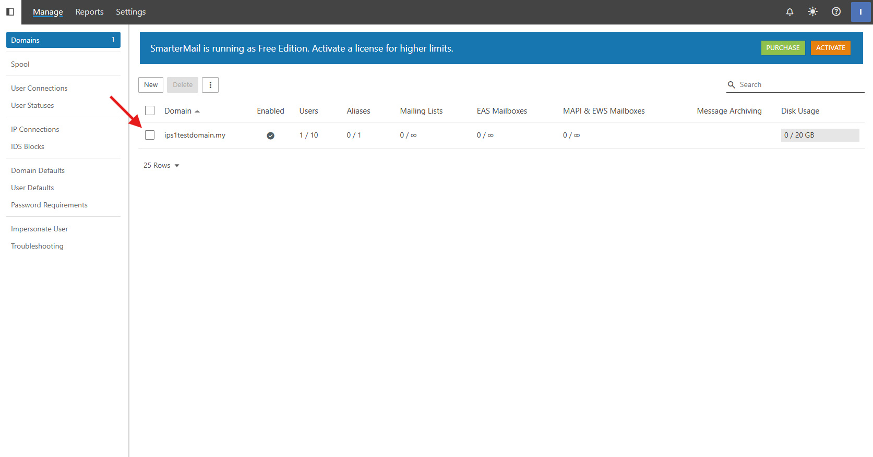
Task: Click the ACTIVATE license button
Action: point(830,48)
